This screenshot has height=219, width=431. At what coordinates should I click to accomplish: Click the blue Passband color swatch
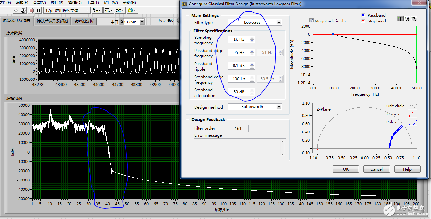[x=363, y=15]
